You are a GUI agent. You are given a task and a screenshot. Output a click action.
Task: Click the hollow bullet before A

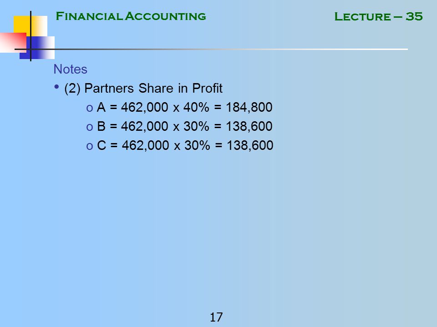click(x=90, y=108)
